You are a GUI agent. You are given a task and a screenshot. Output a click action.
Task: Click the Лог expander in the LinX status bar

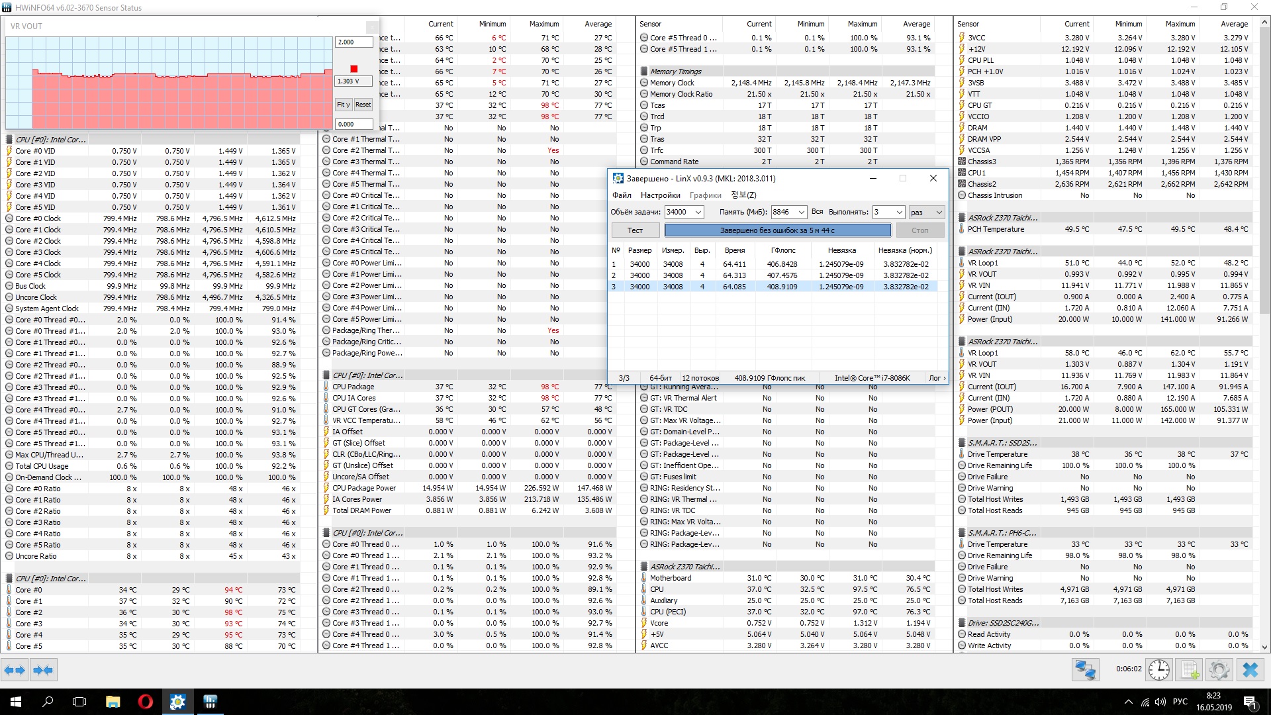pos(937,378)
